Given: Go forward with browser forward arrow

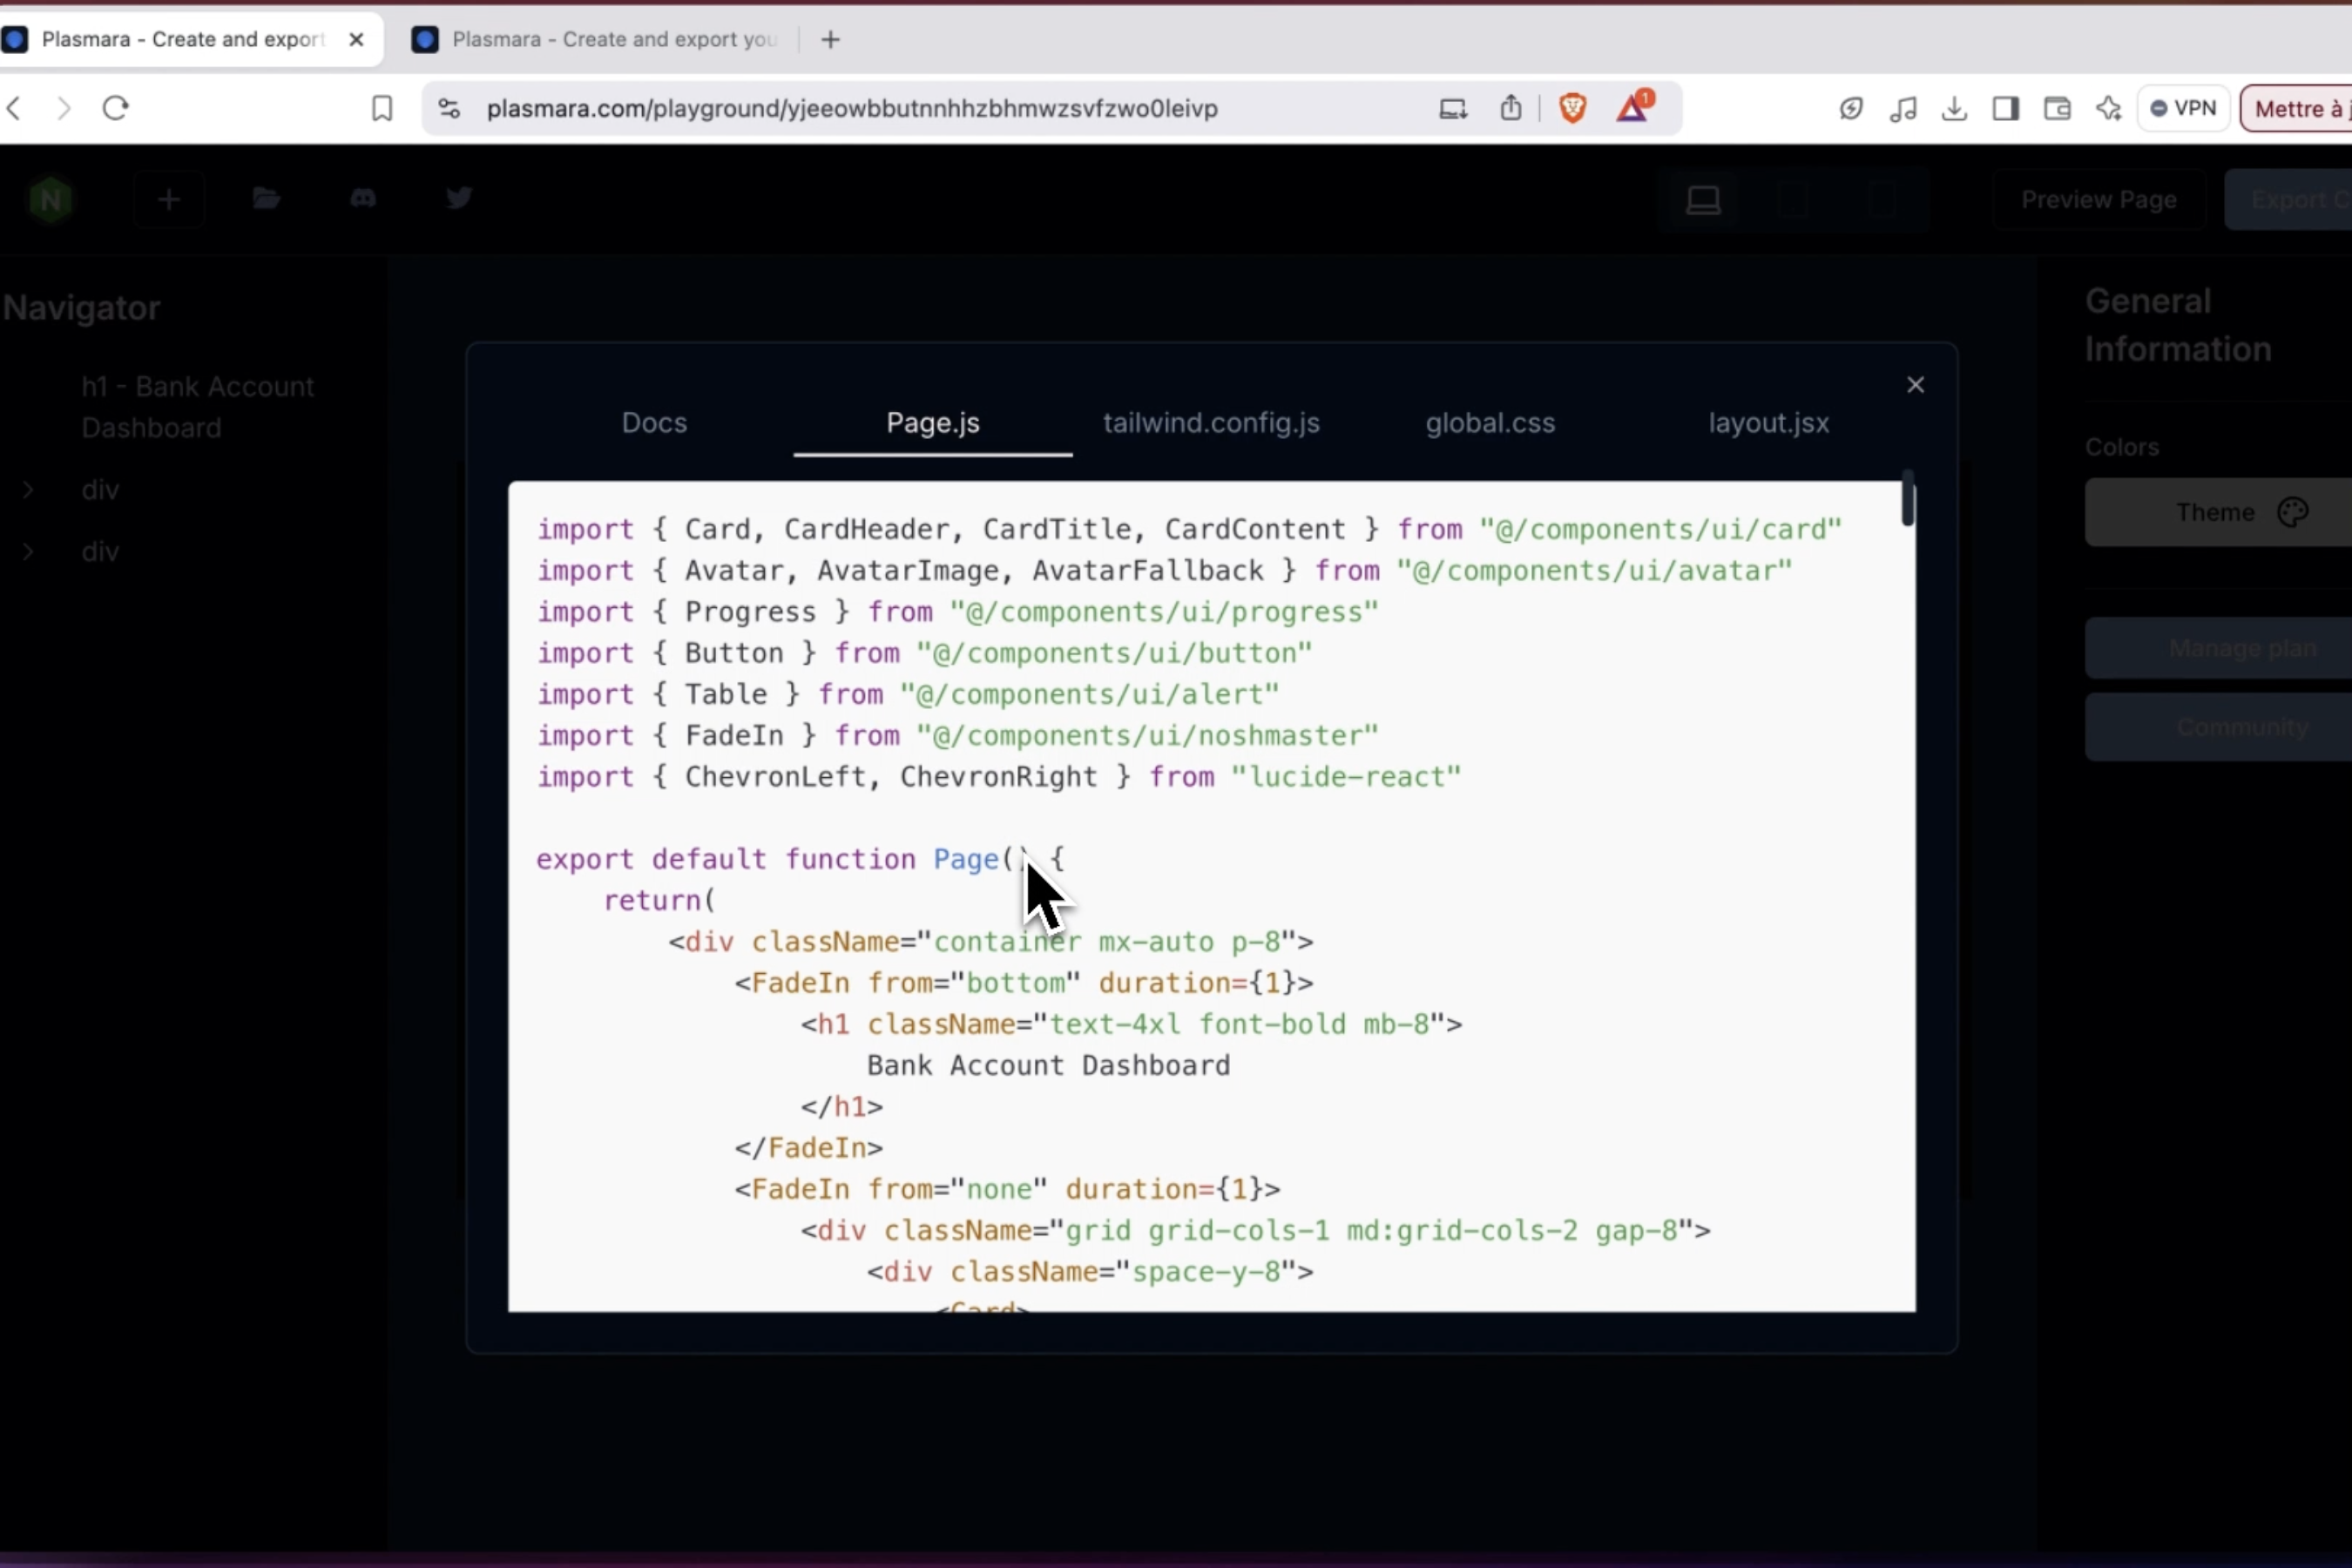Looking at the screenshot, I should click(64, 108).
